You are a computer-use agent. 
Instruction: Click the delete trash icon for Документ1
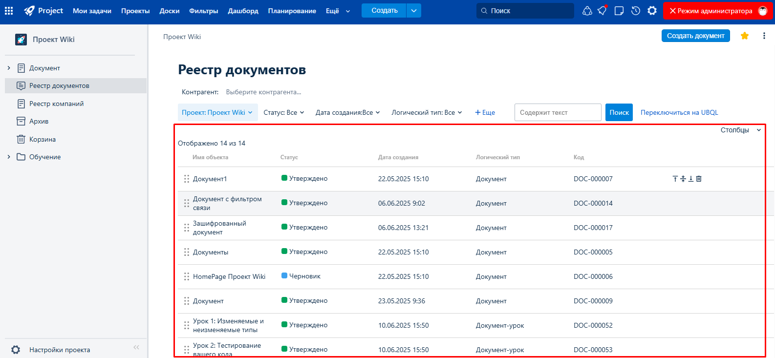[699, 179]
